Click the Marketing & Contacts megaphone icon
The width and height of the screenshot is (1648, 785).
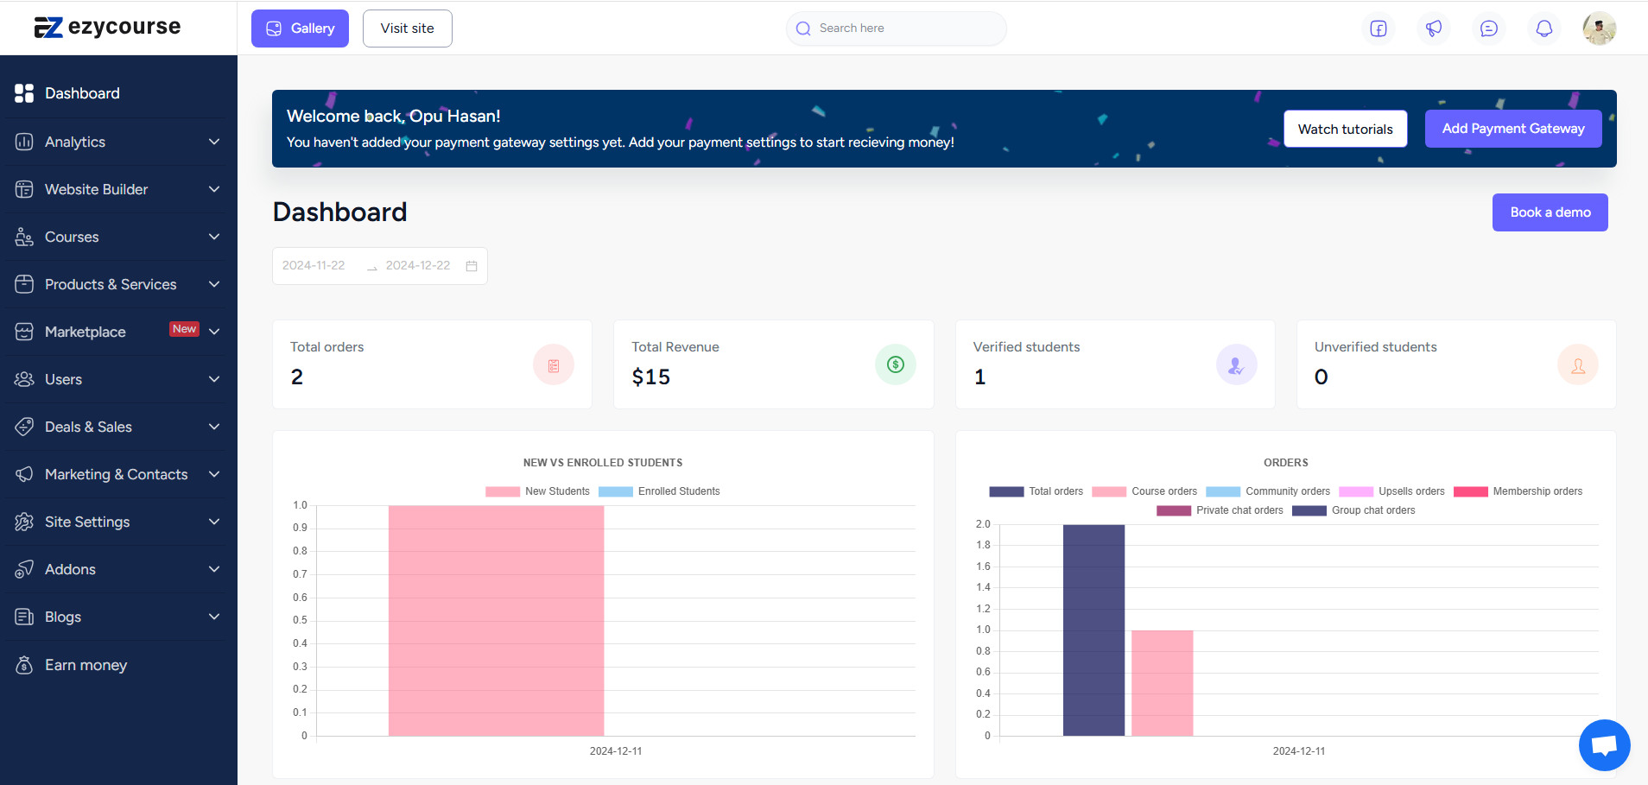point(24,474)
